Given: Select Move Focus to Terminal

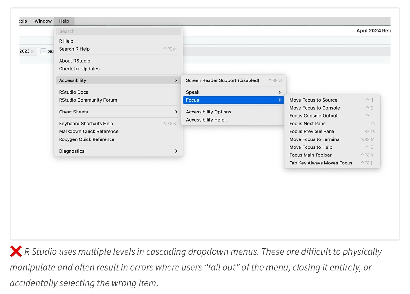Looking at the screenshot, I should [x=332, y=139].
